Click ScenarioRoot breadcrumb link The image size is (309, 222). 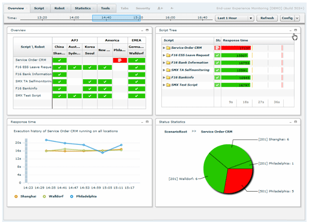[176, 132]
